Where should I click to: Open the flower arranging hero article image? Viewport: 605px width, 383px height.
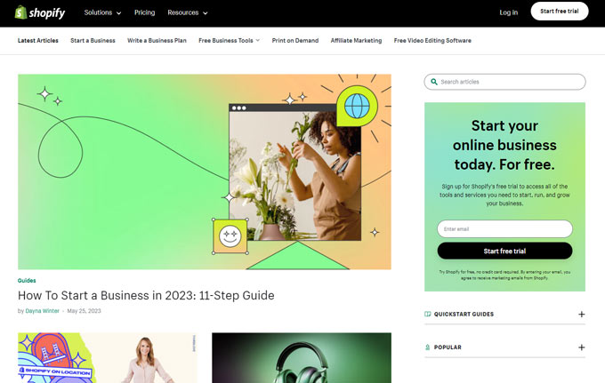pos(205,172)
